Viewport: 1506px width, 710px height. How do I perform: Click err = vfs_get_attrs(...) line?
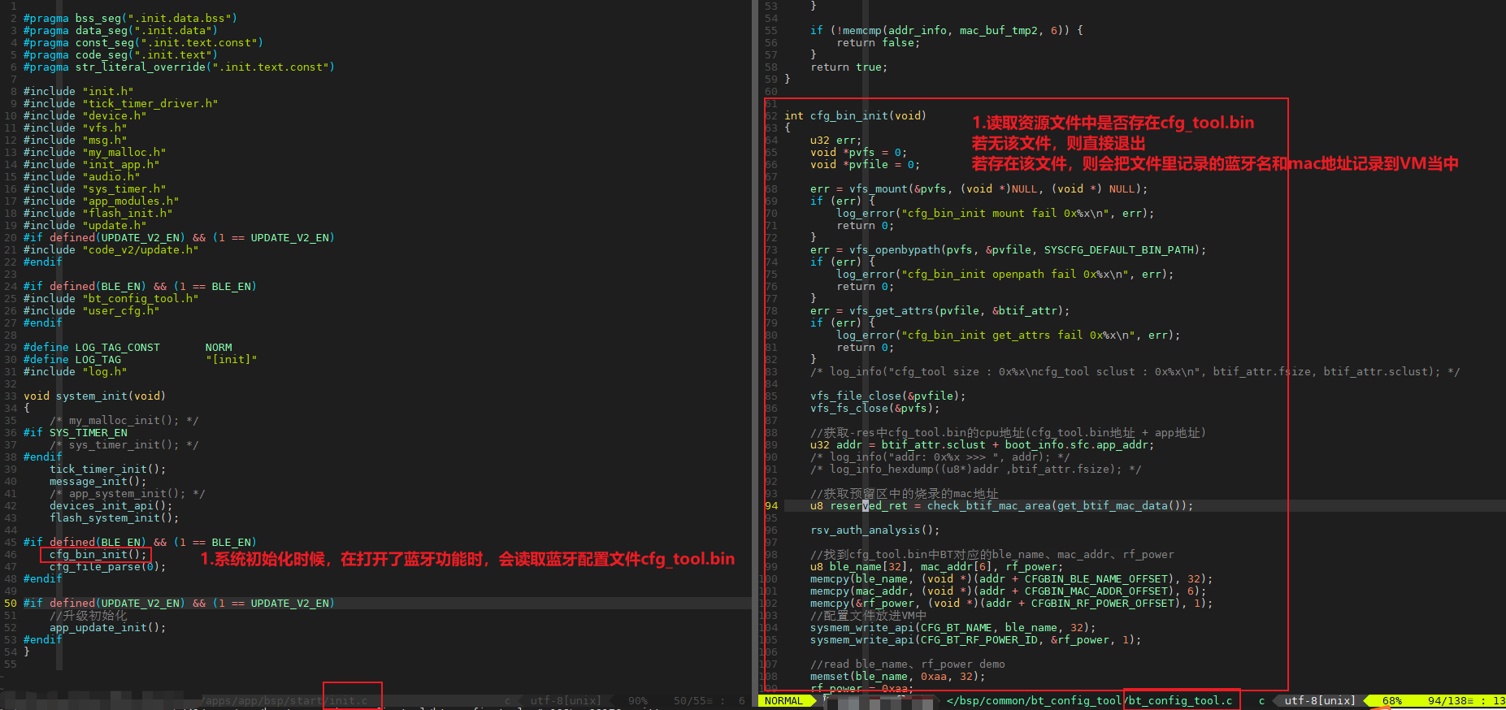[x=940, y=310]
